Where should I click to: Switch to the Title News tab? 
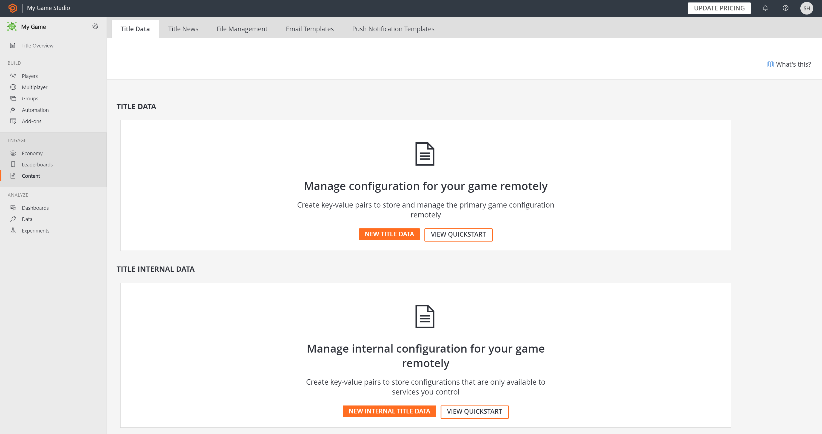pos(183,29)
